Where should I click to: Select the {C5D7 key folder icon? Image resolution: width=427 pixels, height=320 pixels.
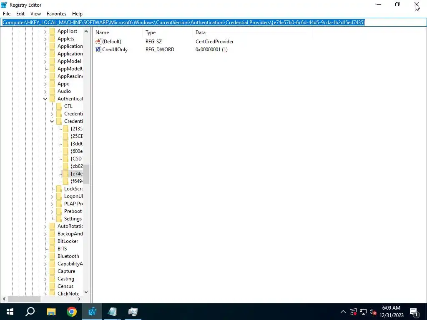click(x=65, y=159)
